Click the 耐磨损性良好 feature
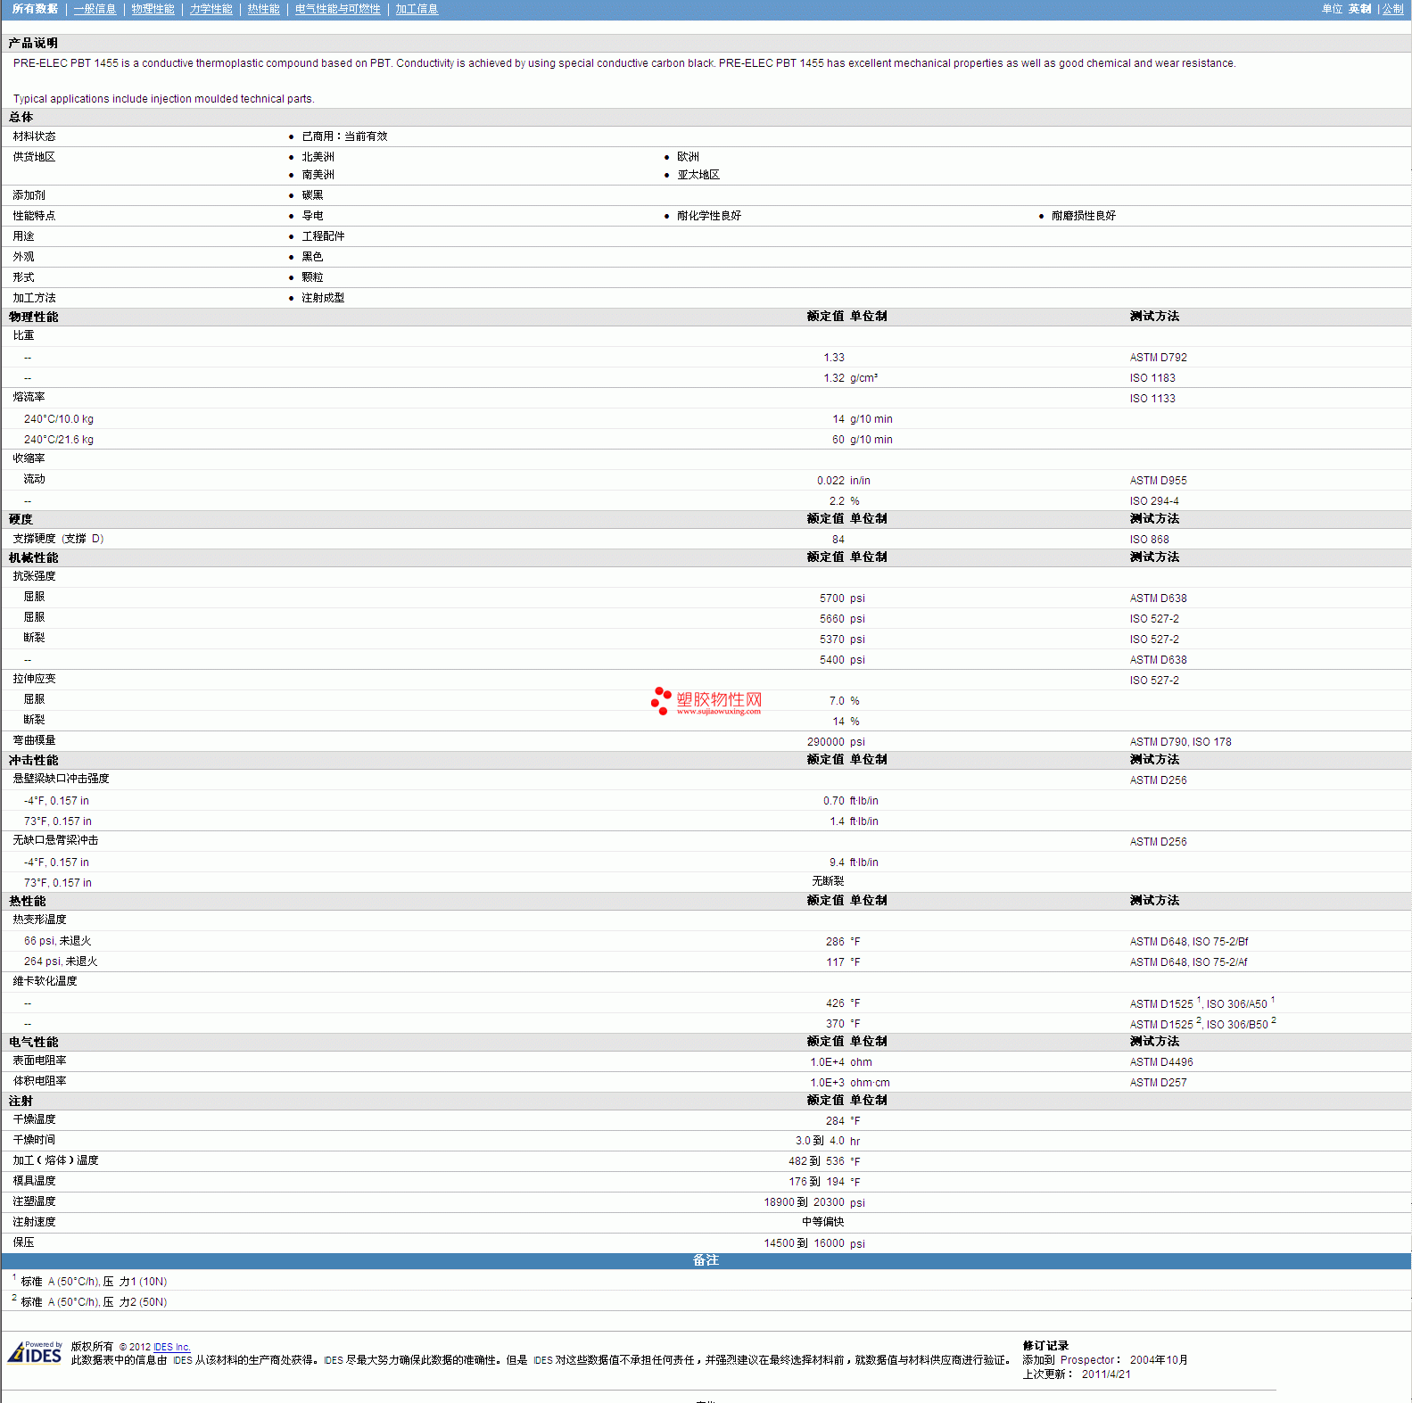 (x=1083, y=216)
